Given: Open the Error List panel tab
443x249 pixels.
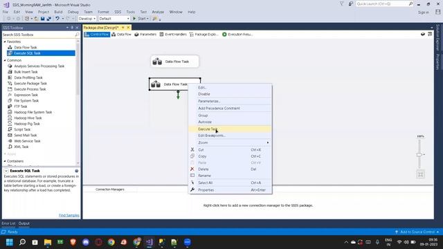Looking at the screenshot, I should pos(8,223).
